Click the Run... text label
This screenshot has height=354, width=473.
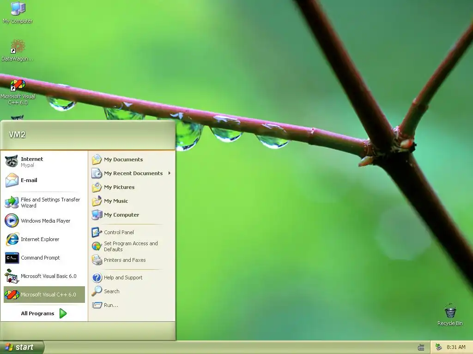[111, 305]
